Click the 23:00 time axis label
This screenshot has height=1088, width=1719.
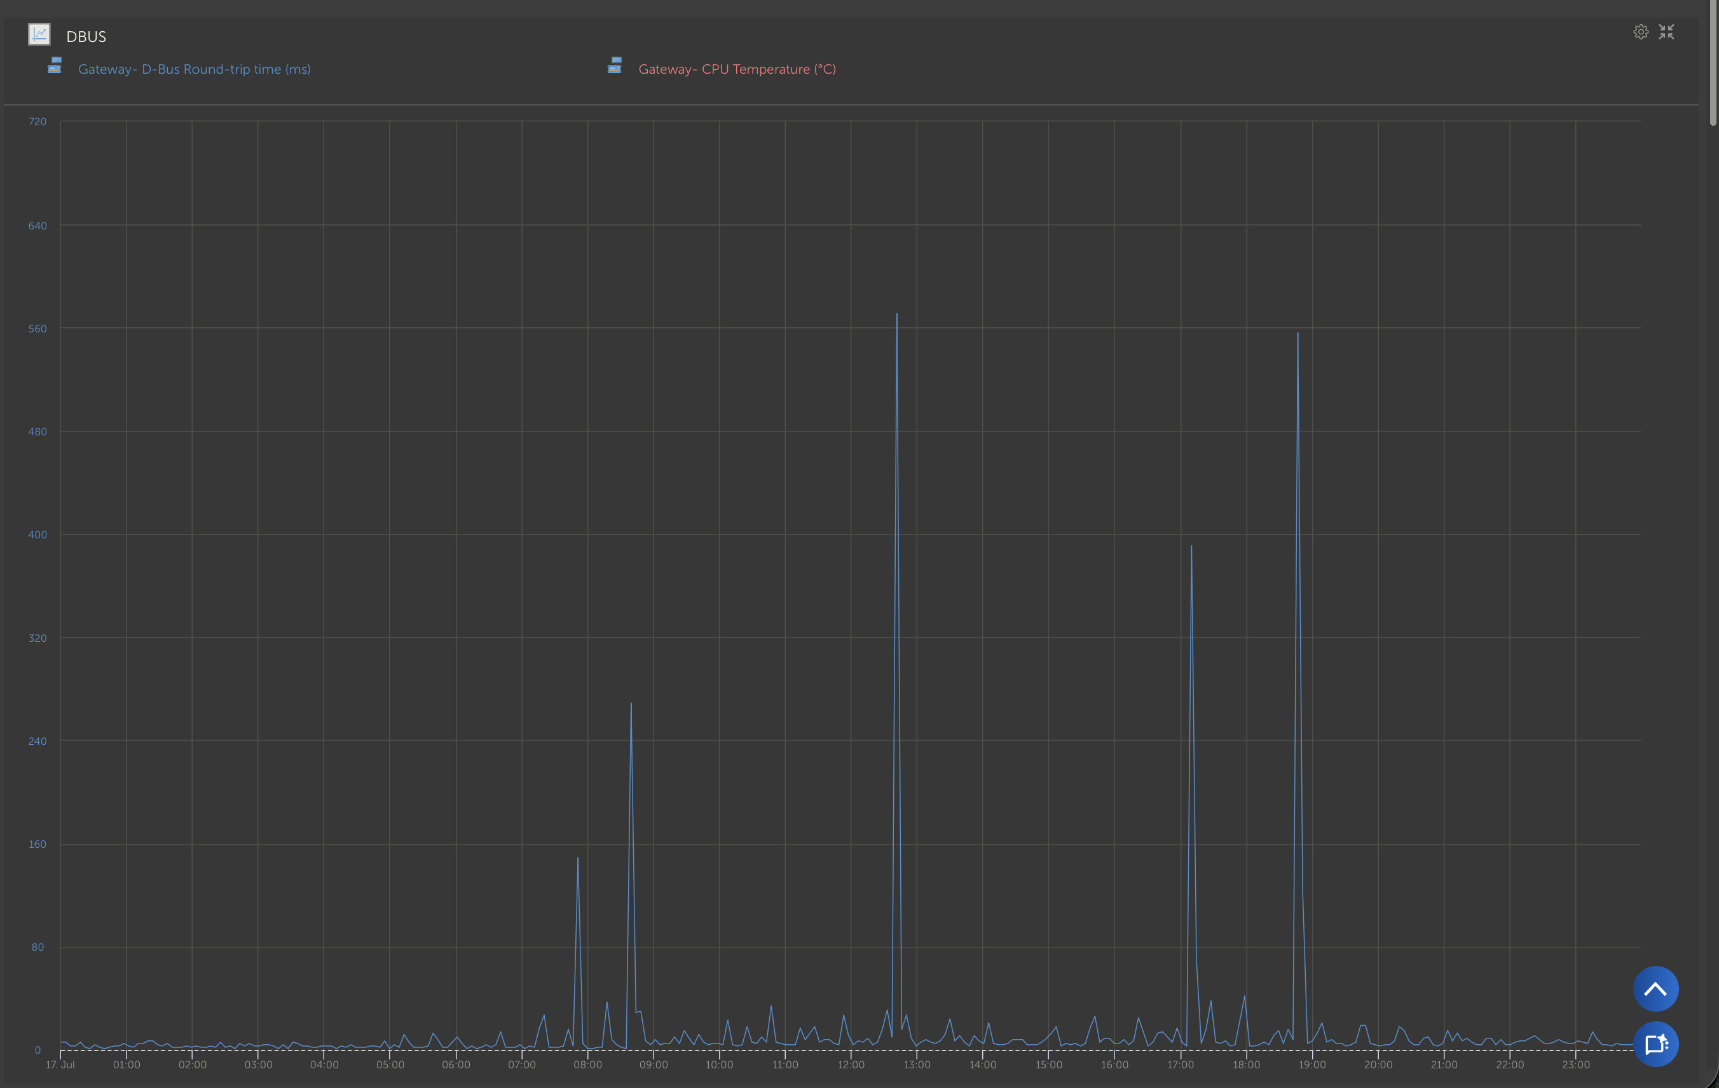point(1575,1064)
